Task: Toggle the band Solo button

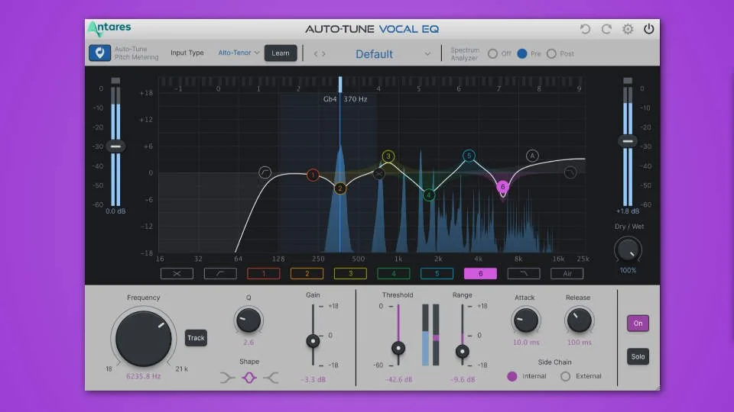Action: (x=638, y=356)
